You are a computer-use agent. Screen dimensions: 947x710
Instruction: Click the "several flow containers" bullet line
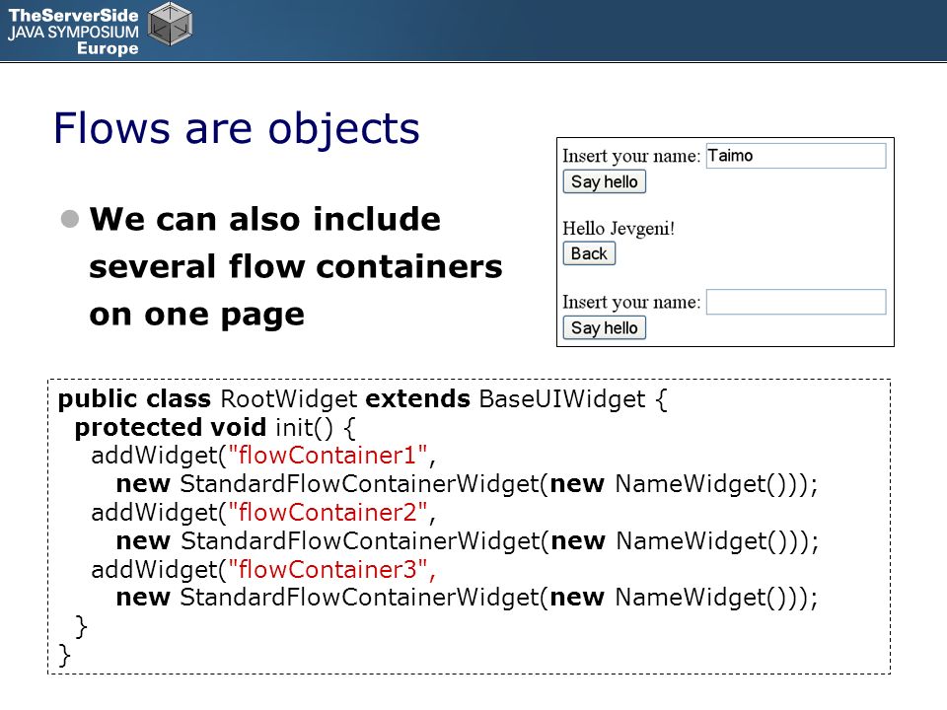(x=296, y=267)
